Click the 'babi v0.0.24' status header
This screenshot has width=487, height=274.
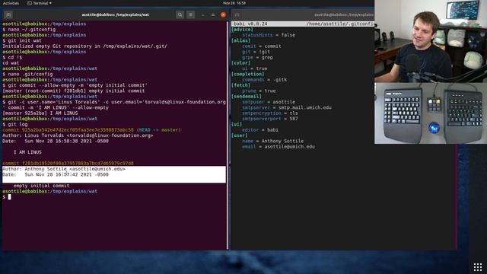(x=250, y=24)
